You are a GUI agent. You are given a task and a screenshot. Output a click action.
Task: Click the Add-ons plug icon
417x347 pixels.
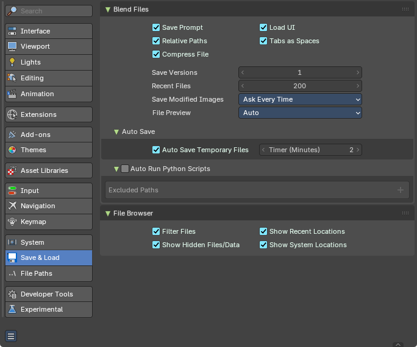coord(12,135)
